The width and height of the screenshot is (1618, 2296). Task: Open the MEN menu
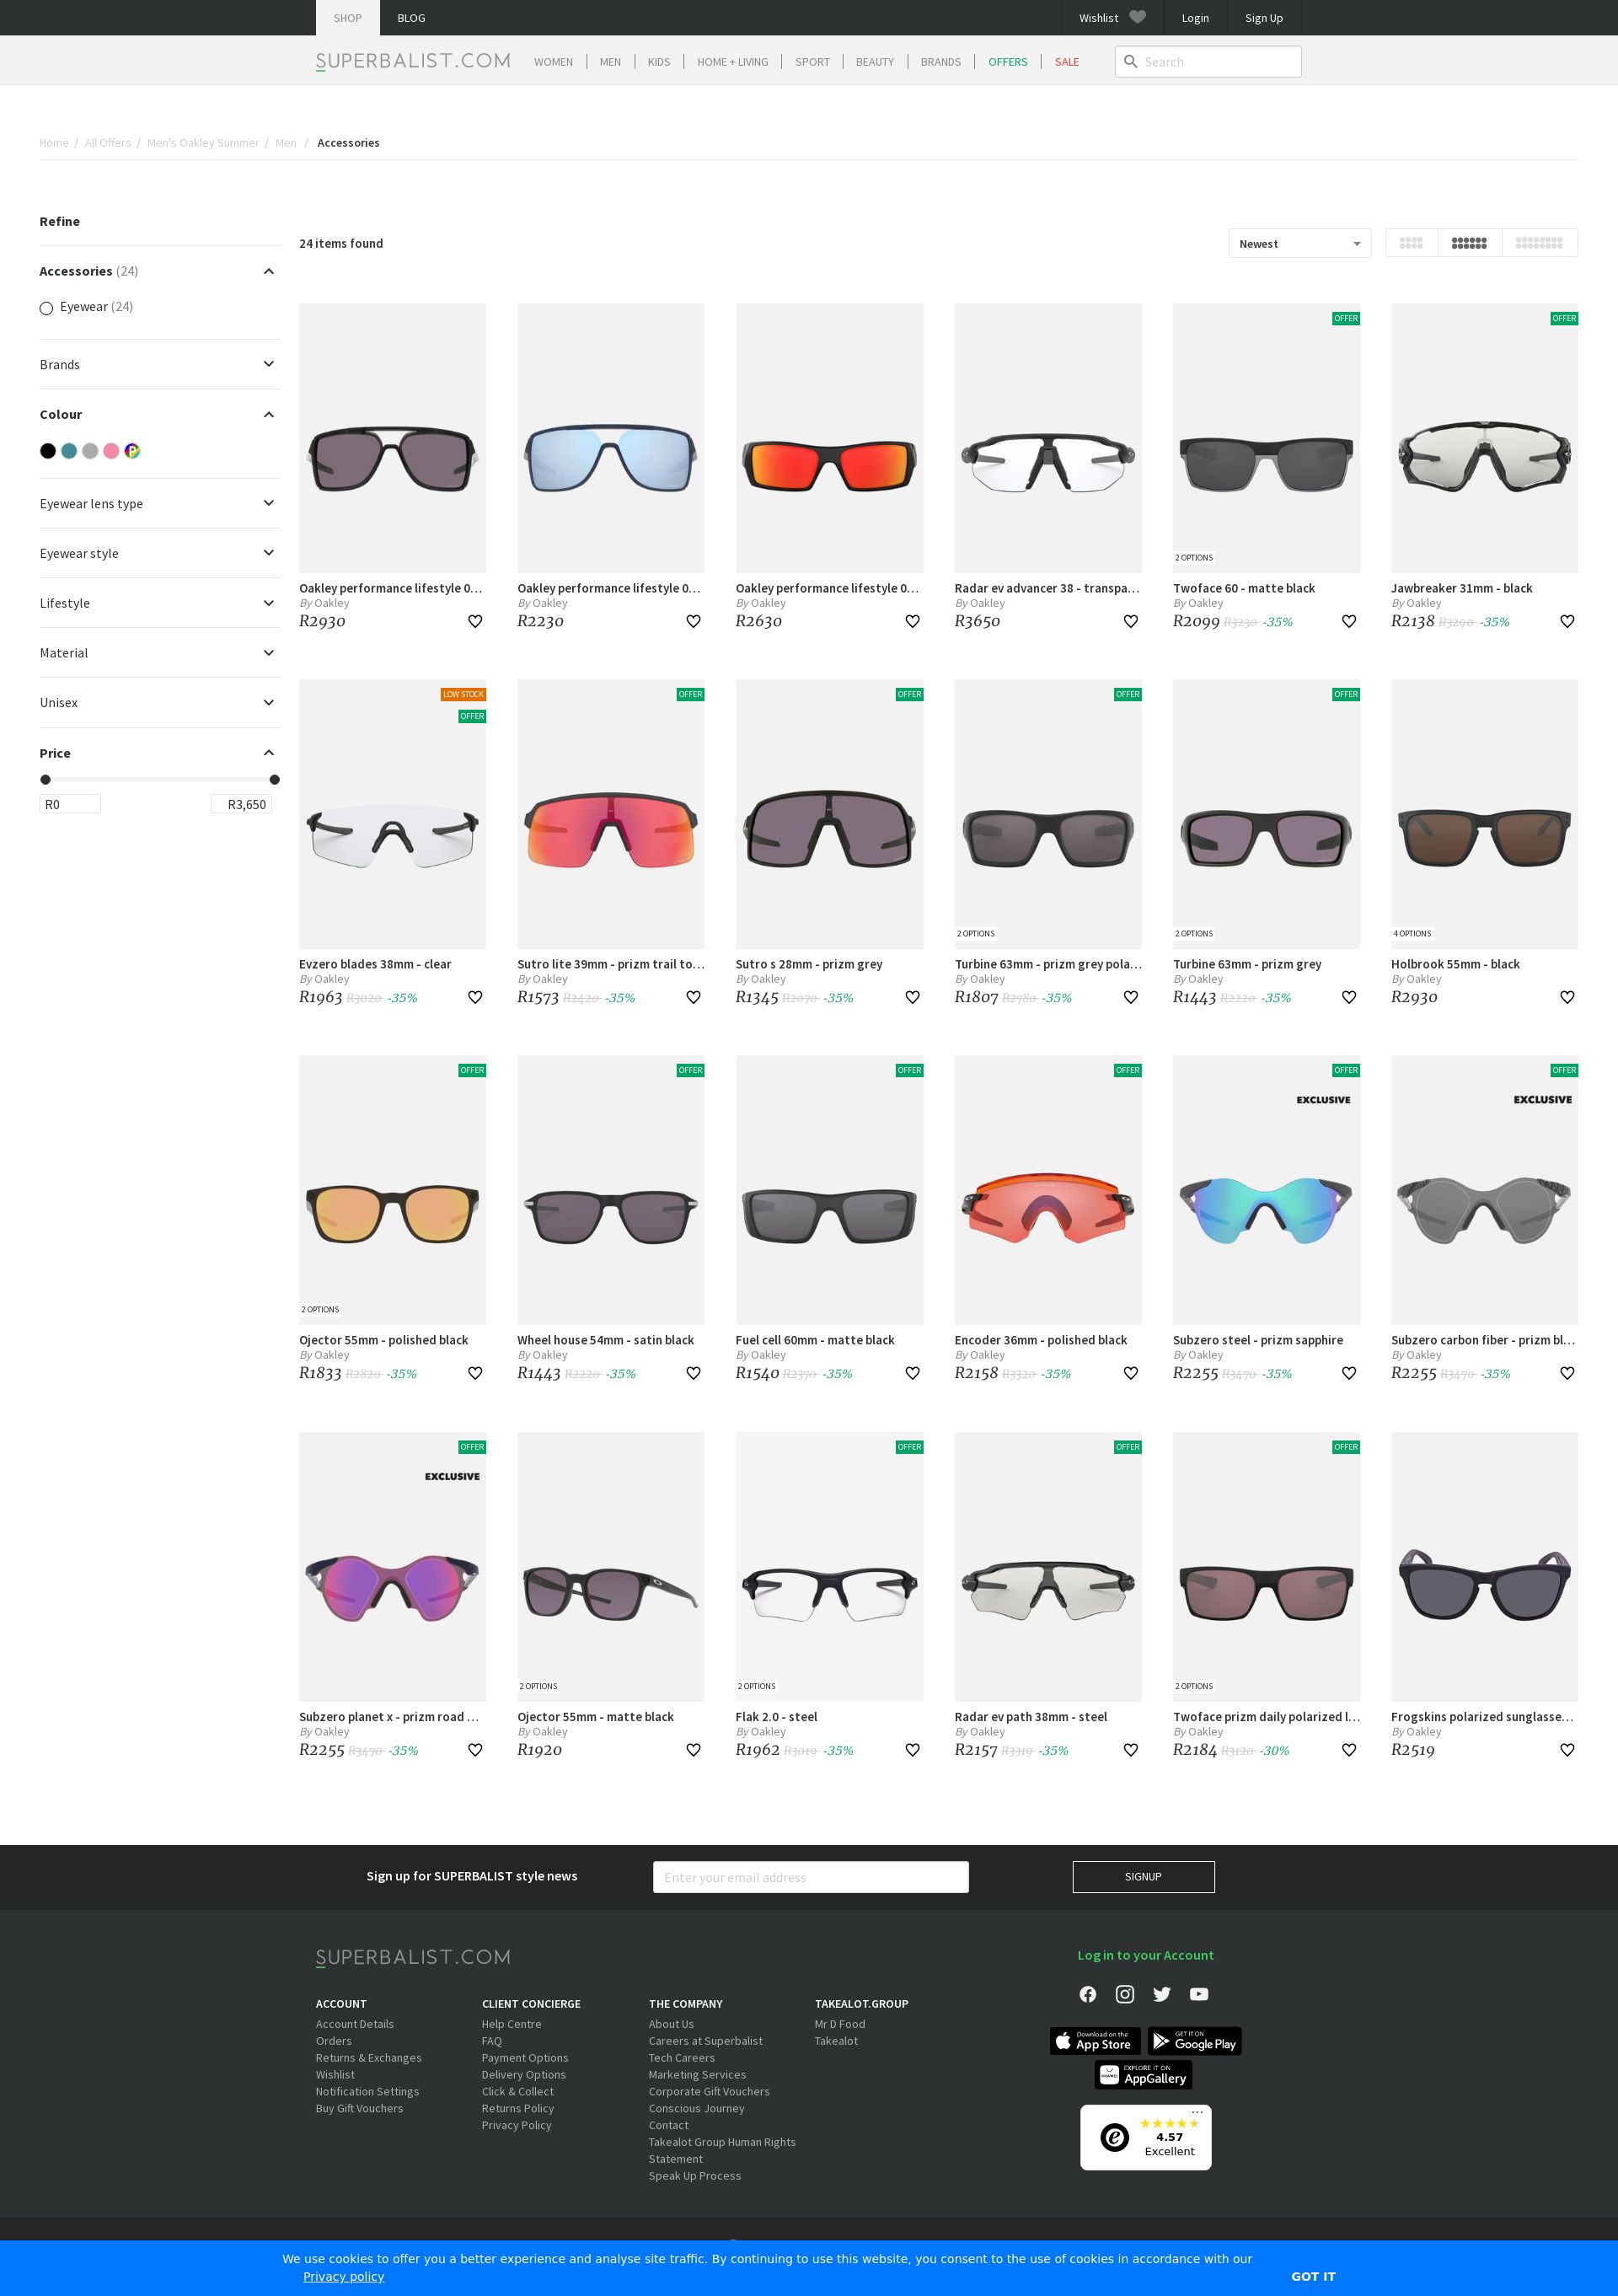pos(610,62)
